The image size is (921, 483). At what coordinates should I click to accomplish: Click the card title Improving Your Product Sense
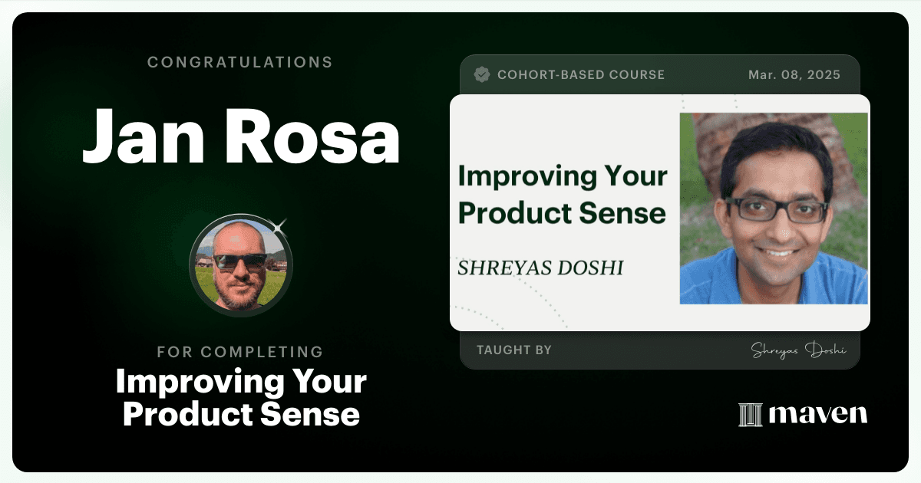(x=563, y=194)
